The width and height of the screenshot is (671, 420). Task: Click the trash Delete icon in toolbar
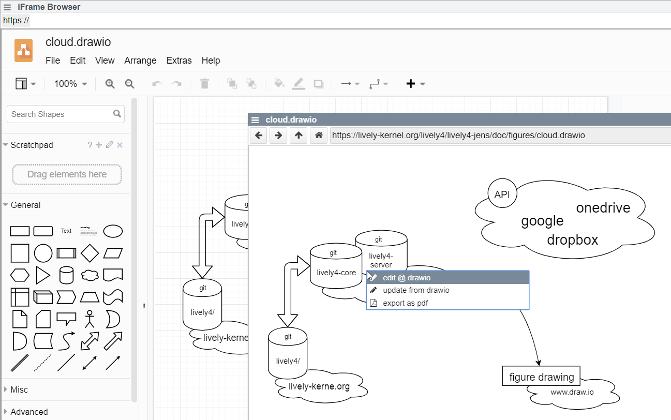coord(204,84)
